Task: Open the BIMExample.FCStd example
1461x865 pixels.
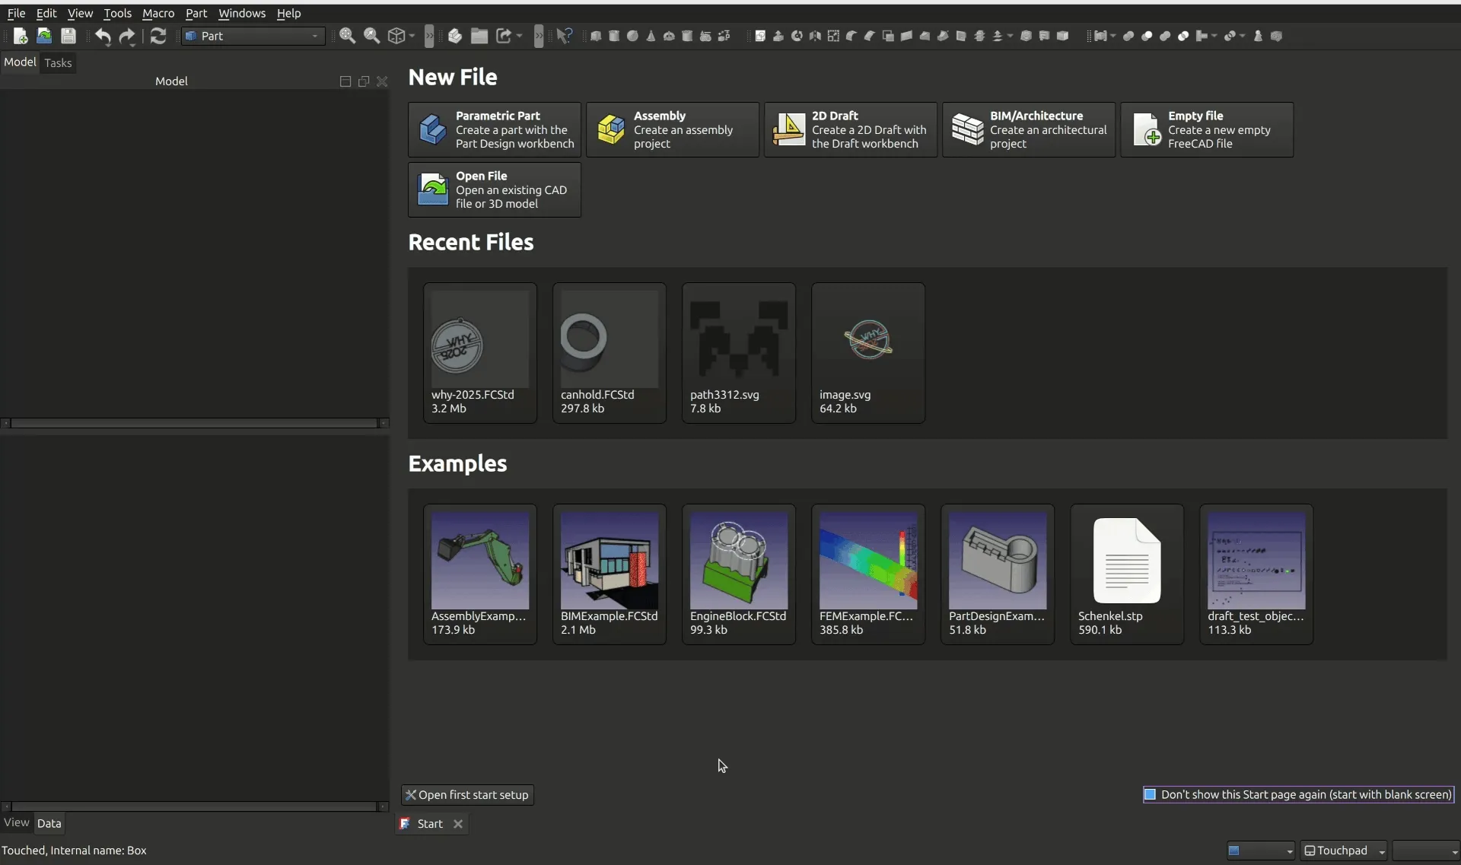Action: pos(610,574)
